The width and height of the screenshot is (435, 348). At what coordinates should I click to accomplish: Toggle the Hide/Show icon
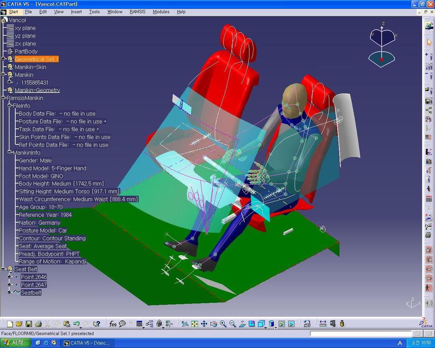click(x=282, y=324)
